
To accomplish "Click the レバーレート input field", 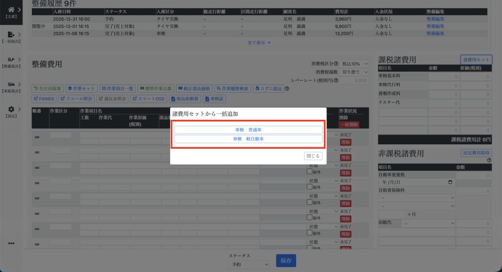I will pos(354,81).
